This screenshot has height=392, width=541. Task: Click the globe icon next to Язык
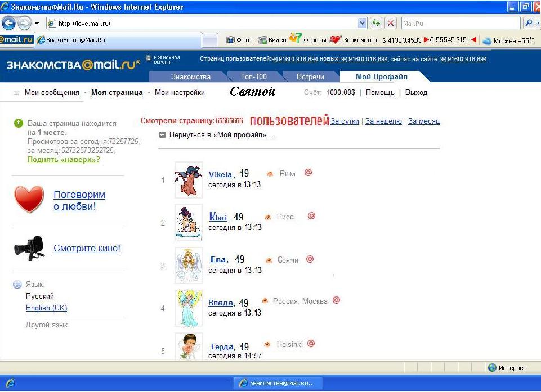coord(17,285)
